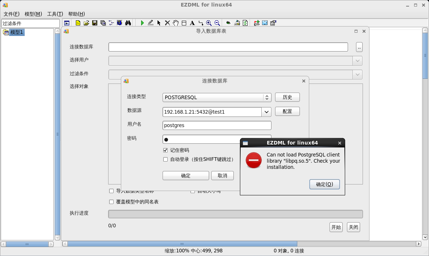Click the 历史 button

[287, 97]
